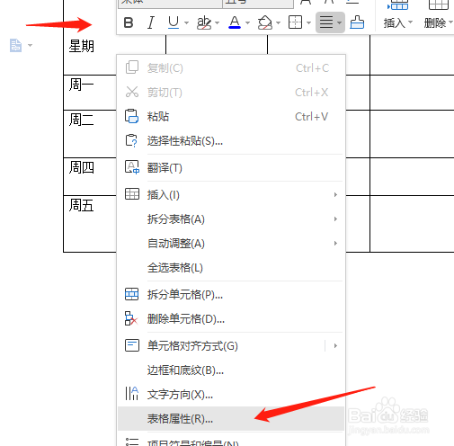This screenshot has height=446, width=454.
Task: Click the document page icon in left margin
Action: point(15,46)
